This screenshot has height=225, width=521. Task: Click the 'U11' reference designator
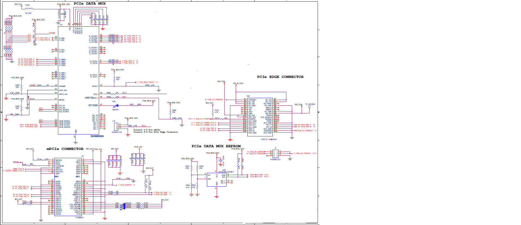pyautogui.click(x=61, y=25)
